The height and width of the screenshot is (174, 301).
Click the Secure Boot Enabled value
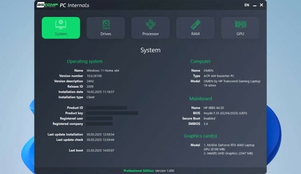pyautogui.click(x=209, y=118)
